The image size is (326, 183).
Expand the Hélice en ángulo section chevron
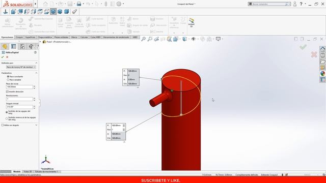point(36,125)
